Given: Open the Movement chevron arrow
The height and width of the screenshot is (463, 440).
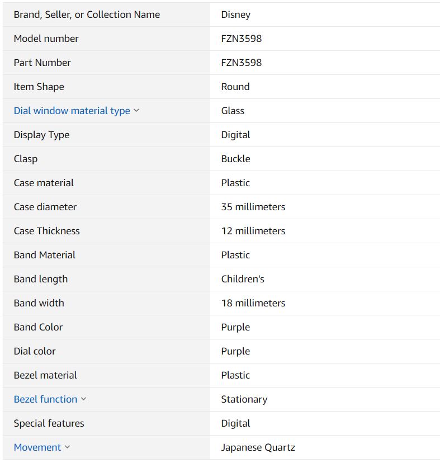Looking at the screenshot, I should pos(68,447).
